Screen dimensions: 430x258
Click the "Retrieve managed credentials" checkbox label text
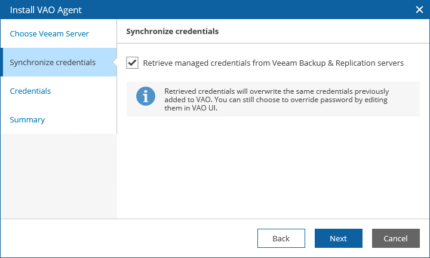click(x=274, y=63)
